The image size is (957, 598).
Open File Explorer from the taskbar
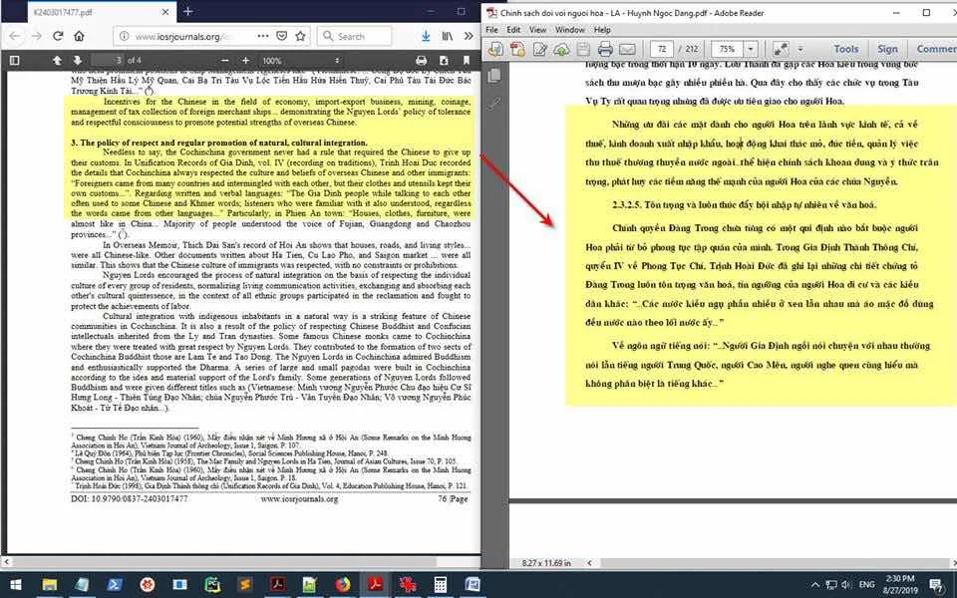[x=50, y=585]
